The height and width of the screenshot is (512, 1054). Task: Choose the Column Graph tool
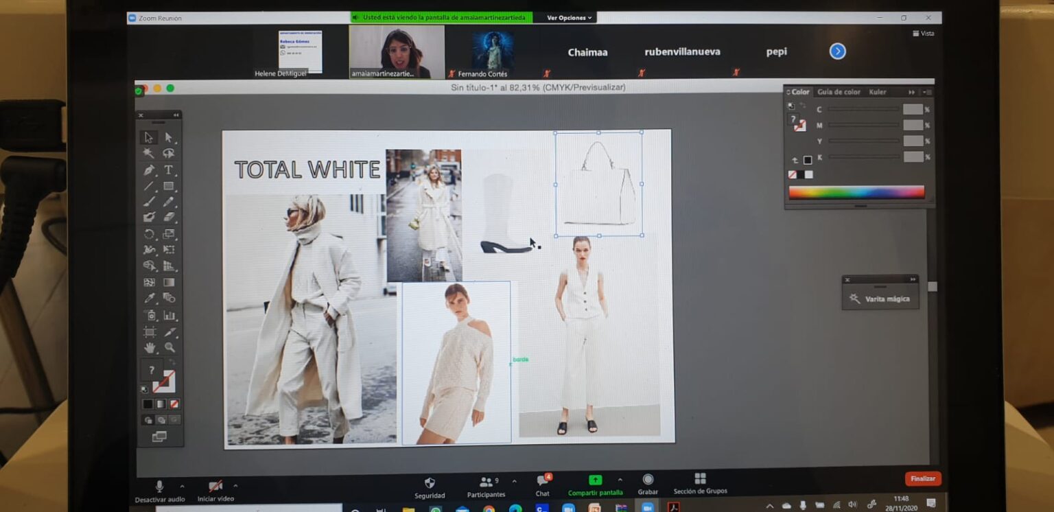169,316
